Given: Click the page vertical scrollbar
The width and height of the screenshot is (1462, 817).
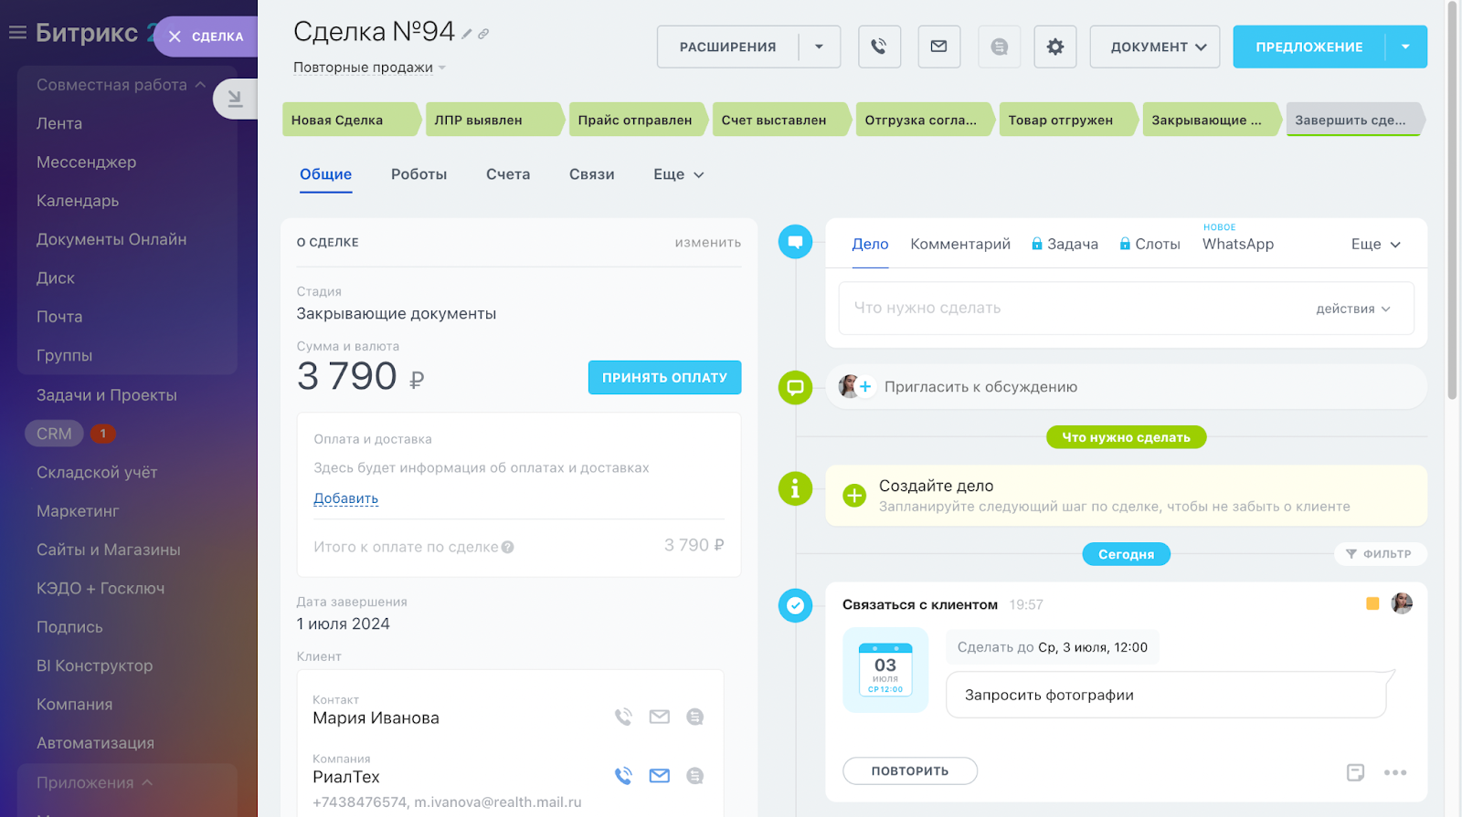Looking at the screenshot, I should pyautogui.click(x=1452, y=201).
